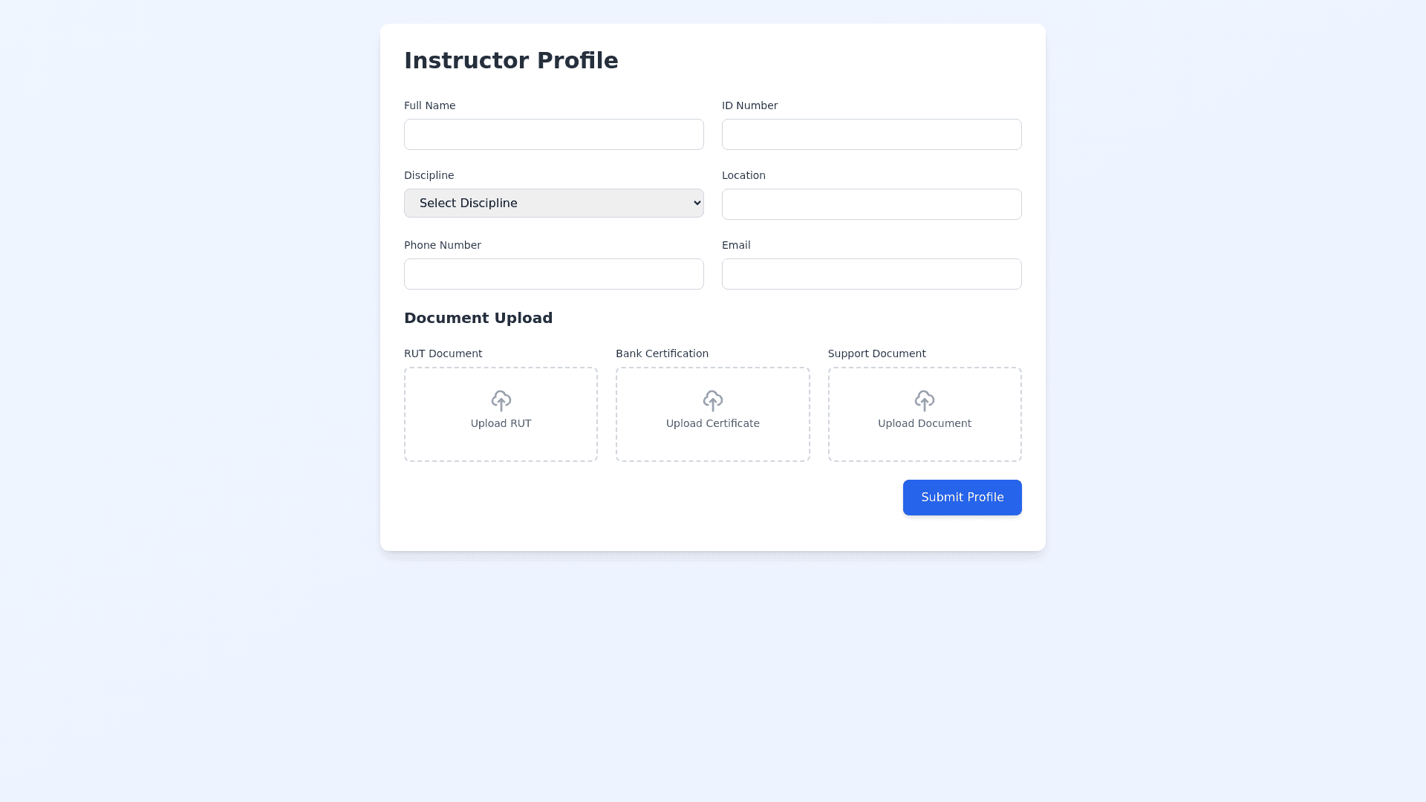Screen dimensions: 1426x802
Task: Submit the instructor profile
Action: coord(962,498)
